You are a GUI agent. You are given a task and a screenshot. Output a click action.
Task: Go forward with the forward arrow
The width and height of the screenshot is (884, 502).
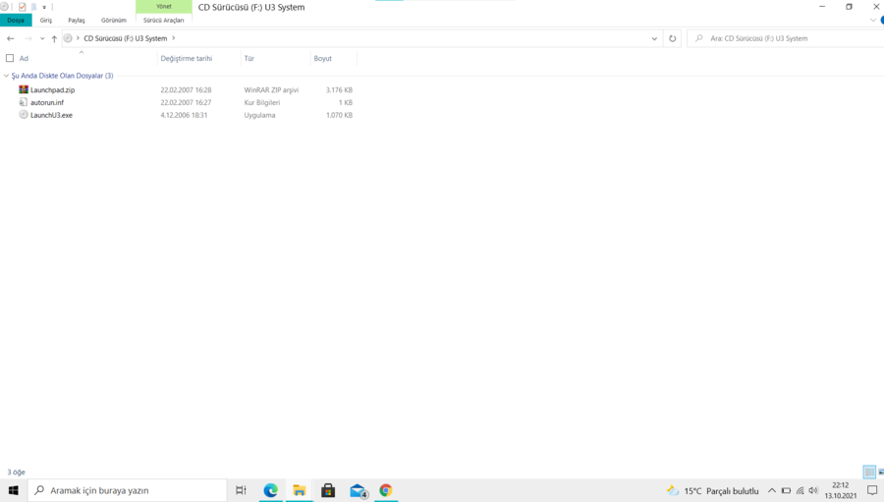pyautogui.click(x=28, y=38)
